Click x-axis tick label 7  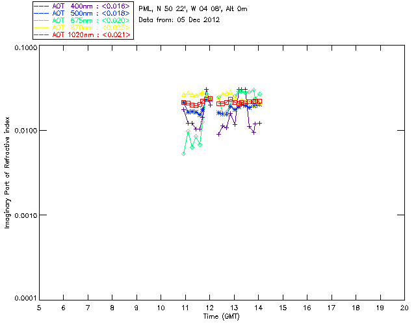pyautogui.click(x=88, y=308)
